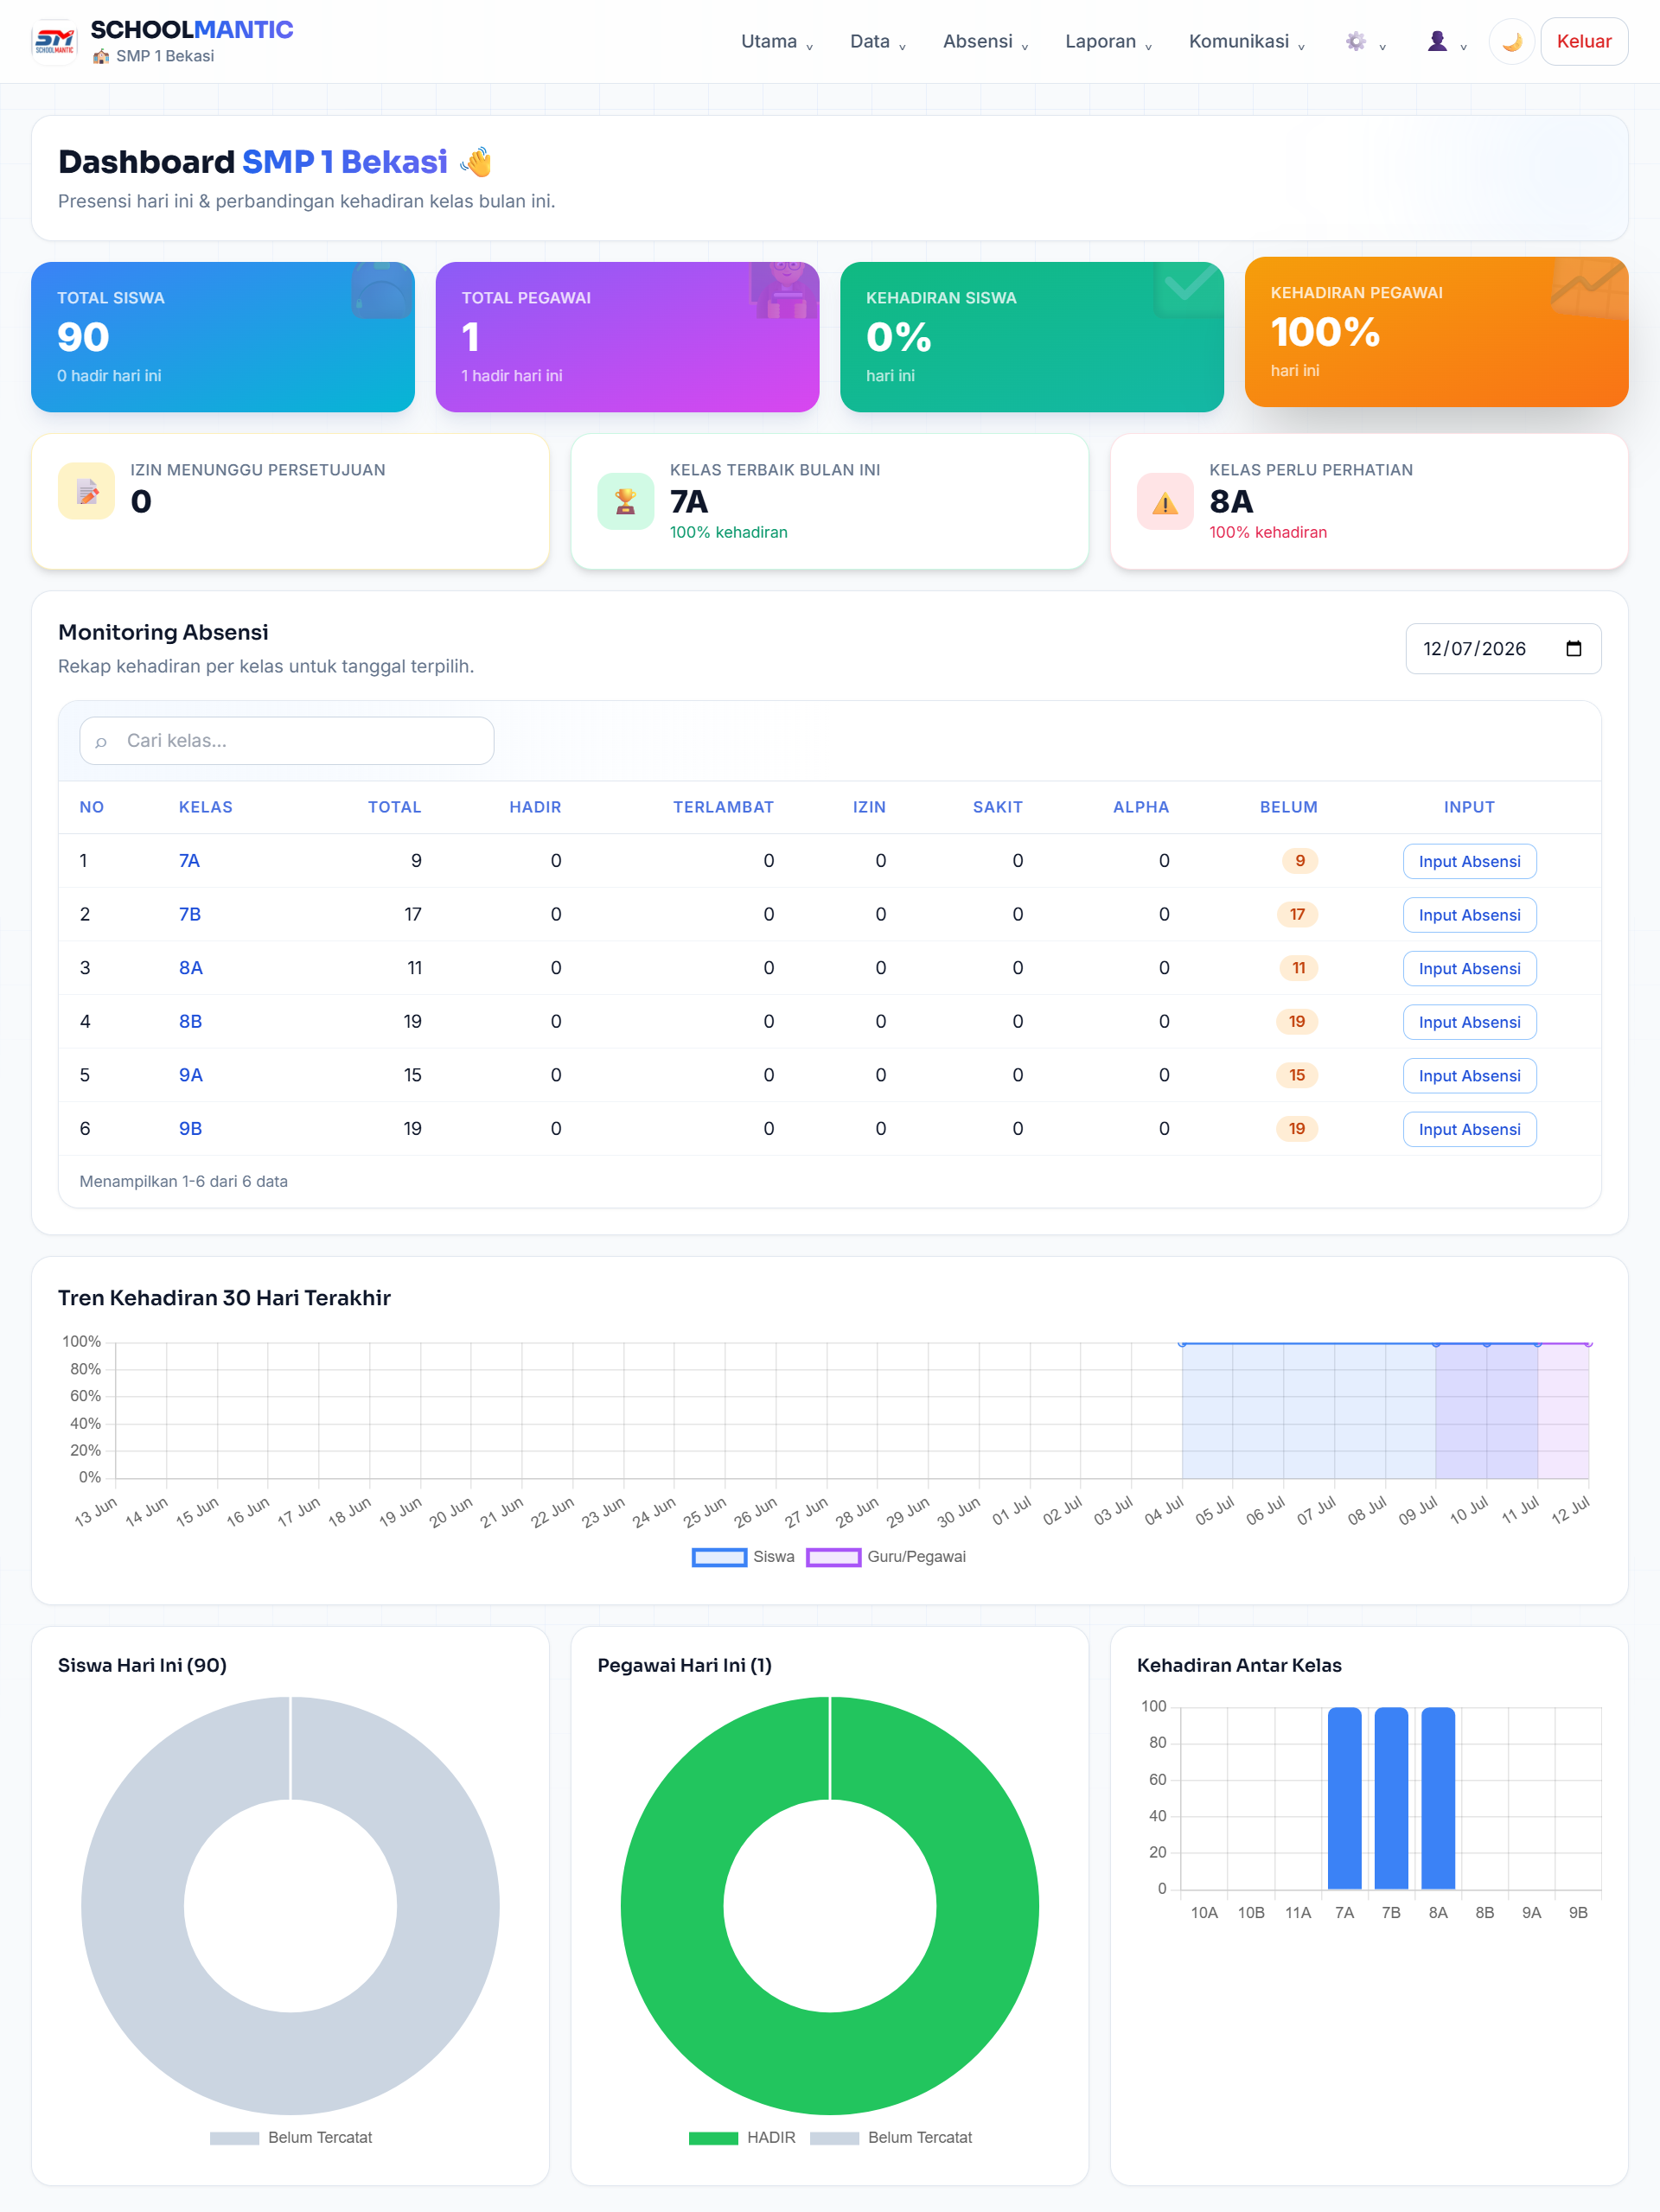Click Input Absensi for class 7A
The image size is (1660, 2212).
[x=1469, y=862]
